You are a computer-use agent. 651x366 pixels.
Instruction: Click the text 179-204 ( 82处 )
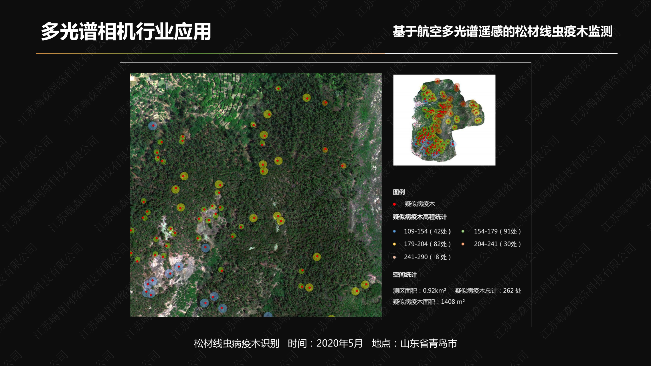427,244
